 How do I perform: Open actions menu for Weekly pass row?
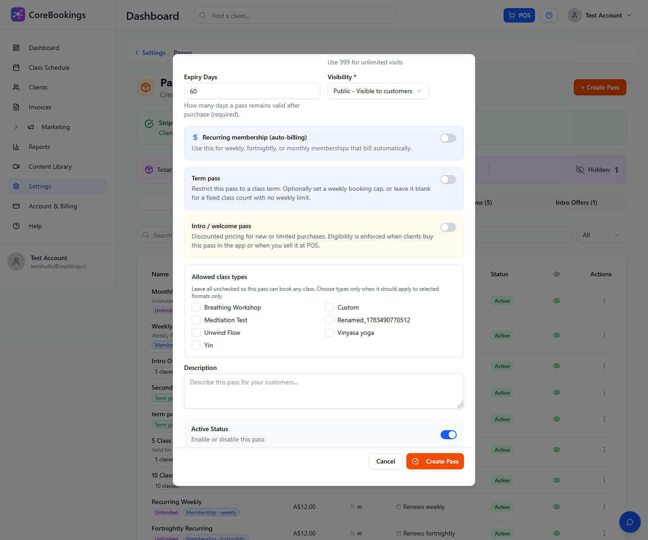click(604, 335)
